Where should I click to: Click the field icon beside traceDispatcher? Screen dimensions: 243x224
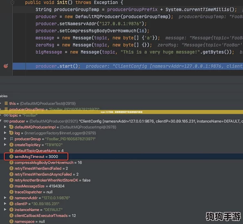click(11, 192)
